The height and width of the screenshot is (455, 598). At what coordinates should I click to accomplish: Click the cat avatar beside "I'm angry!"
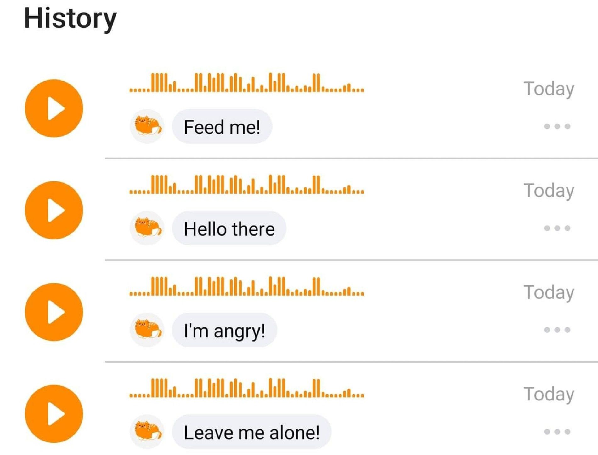coord(147,330)
